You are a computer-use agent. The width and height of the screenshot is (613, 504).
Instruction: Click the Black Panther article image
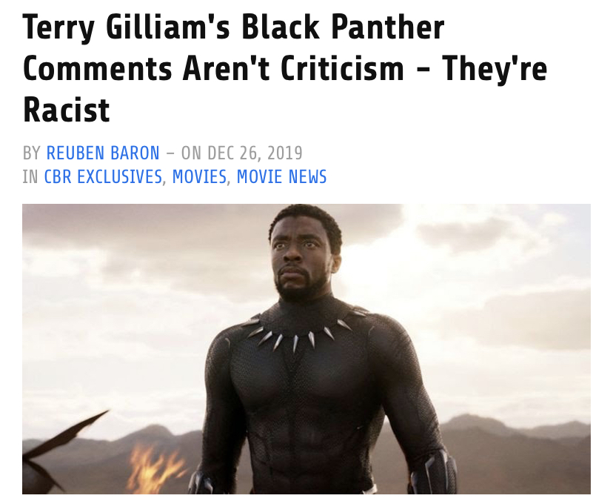click(306, 349)
